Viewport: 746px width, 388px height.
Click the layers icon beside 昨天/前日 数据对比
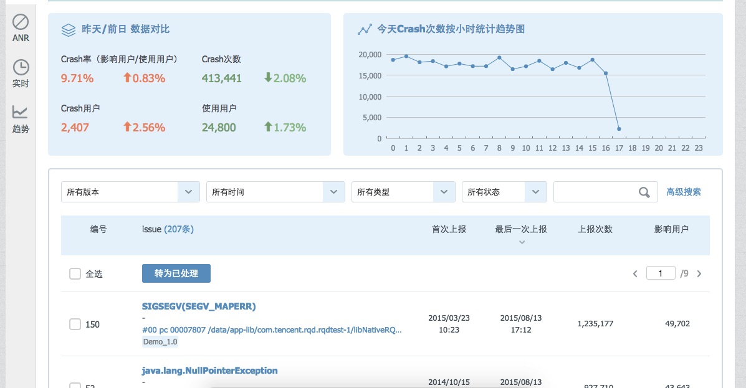click(69, 29)
